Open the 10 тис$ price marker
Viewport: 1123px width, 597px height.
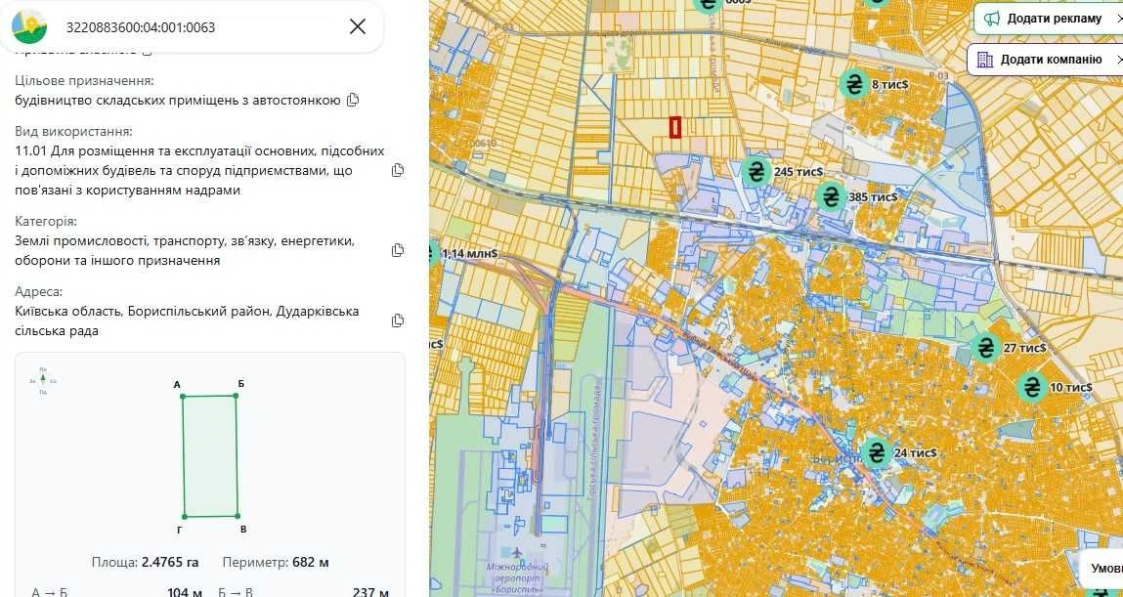(1032, 387)
